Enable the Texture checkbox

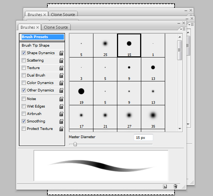coord(24,68)
